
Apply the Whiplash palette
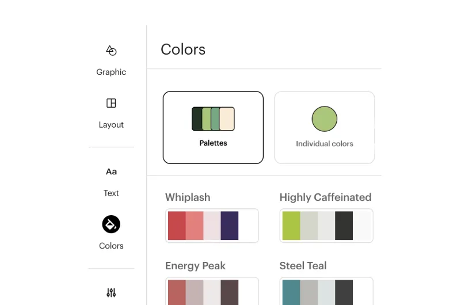coord(212,226)
